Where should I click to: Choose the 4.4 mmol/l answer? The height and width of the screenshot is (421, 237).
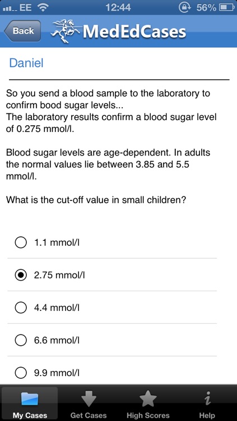[x=112, y=308]
